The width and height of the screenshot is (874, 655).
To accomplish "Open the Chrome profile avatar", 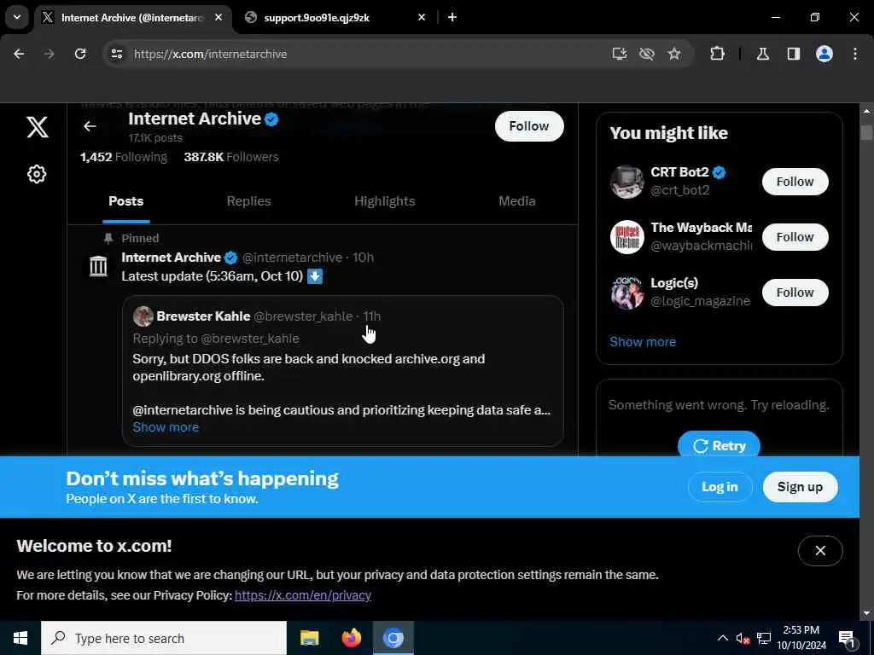I will point(824,54).
